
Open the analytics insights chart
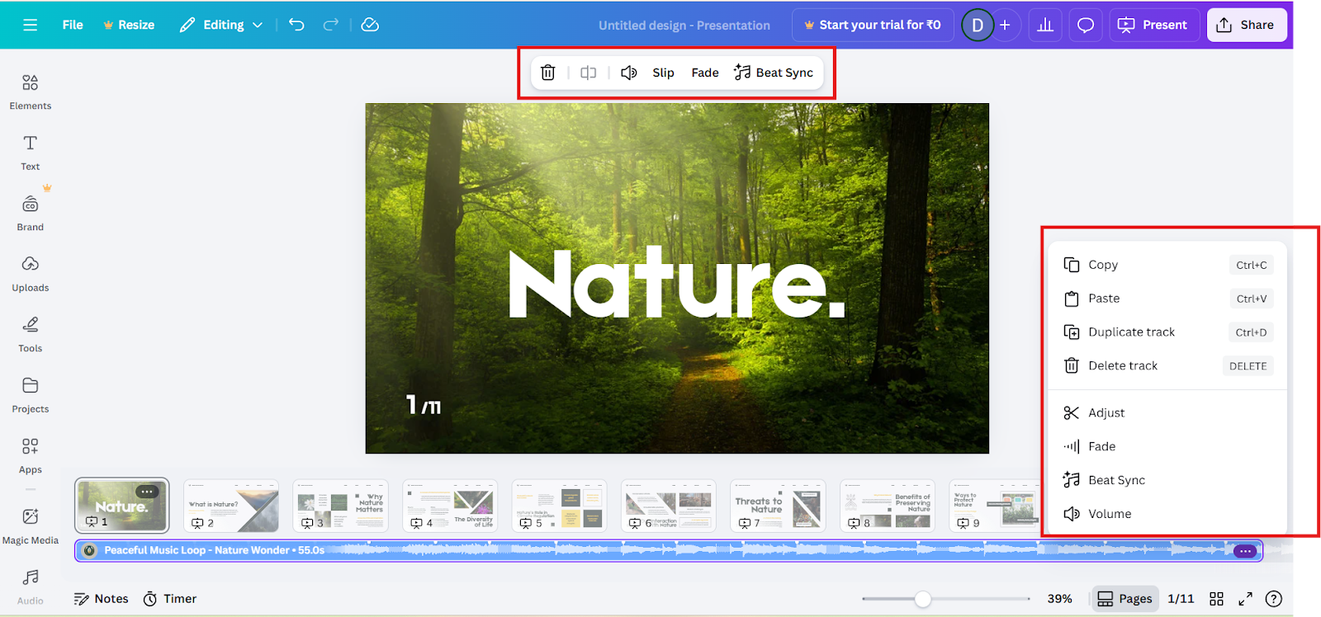pyautogui.click(x=1045, y=25)
